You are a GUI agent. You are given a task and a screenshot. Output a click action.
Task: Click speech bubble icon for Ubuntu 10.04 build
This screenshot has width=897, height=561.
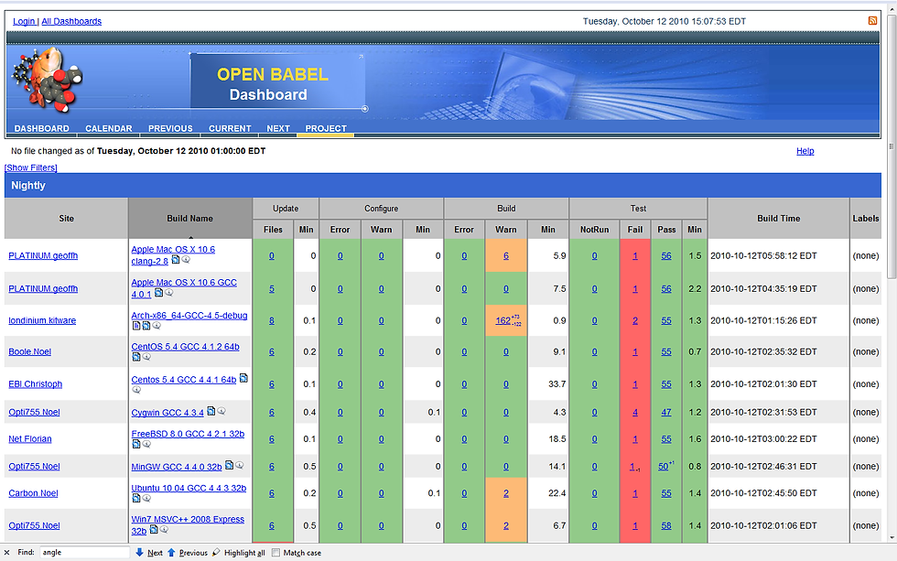tap(146, 498)
